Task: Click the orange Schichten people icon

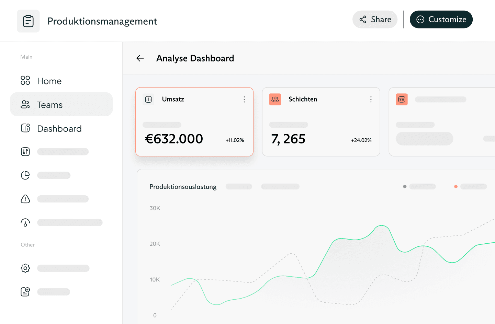Action: click(x=275, y=100)
